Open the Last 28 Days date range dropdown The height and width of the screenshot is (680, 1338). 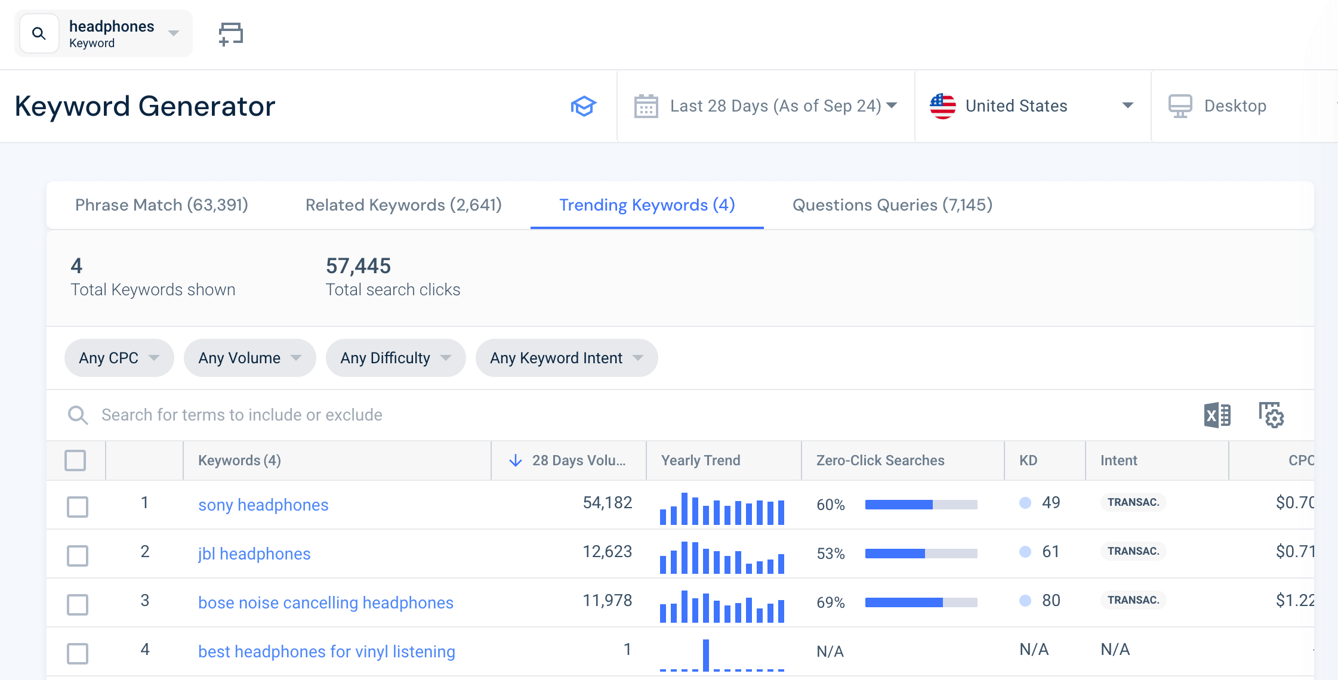coord(766,106)
